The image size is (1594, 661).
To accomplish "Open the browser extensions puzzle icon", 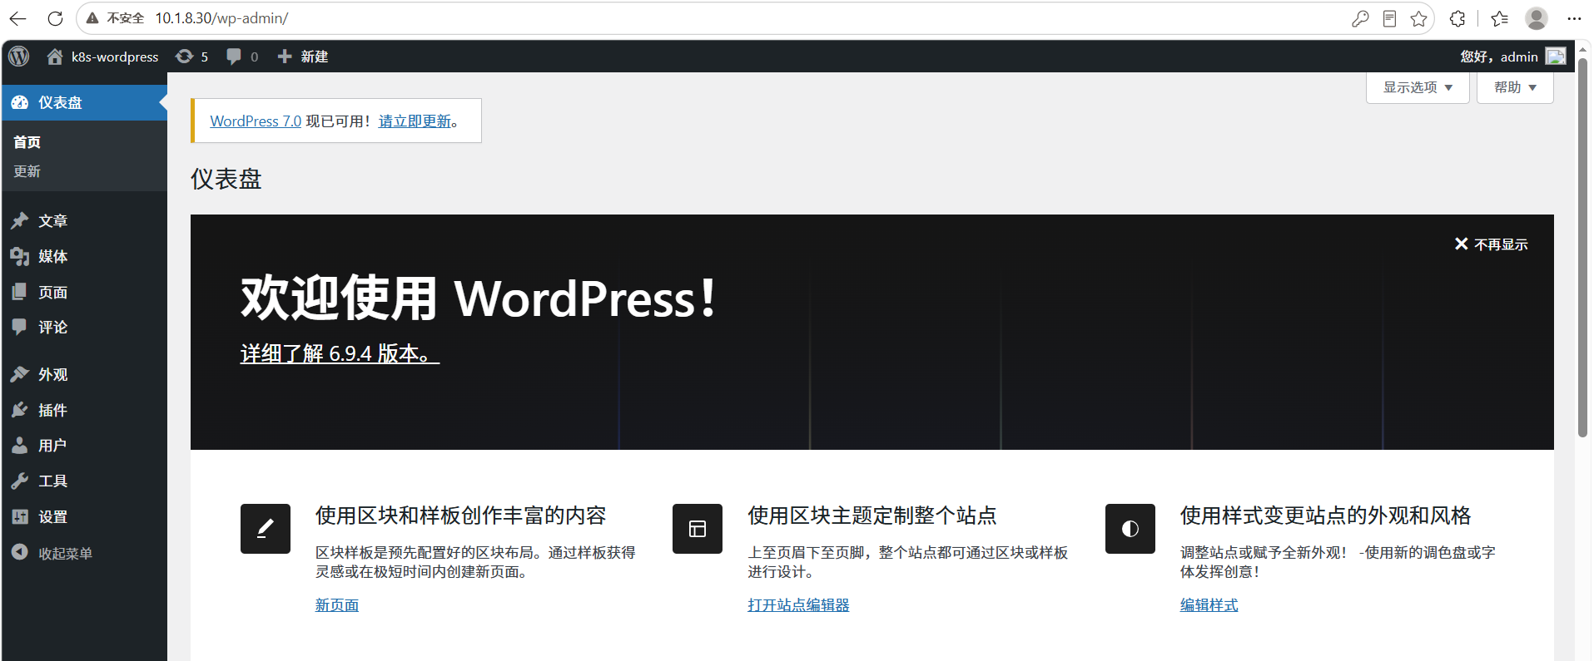I will [1457, 18].
